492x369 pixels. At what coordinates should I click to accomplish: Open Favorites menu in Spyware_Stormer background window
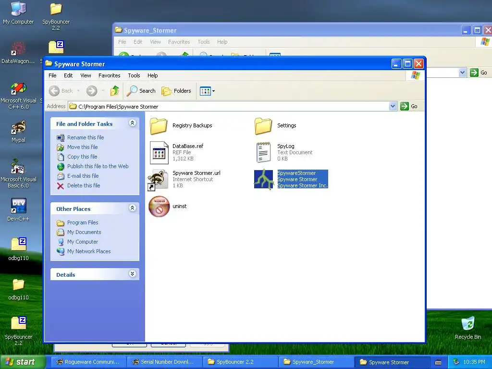pyautogui.click(x=179, y=42)
